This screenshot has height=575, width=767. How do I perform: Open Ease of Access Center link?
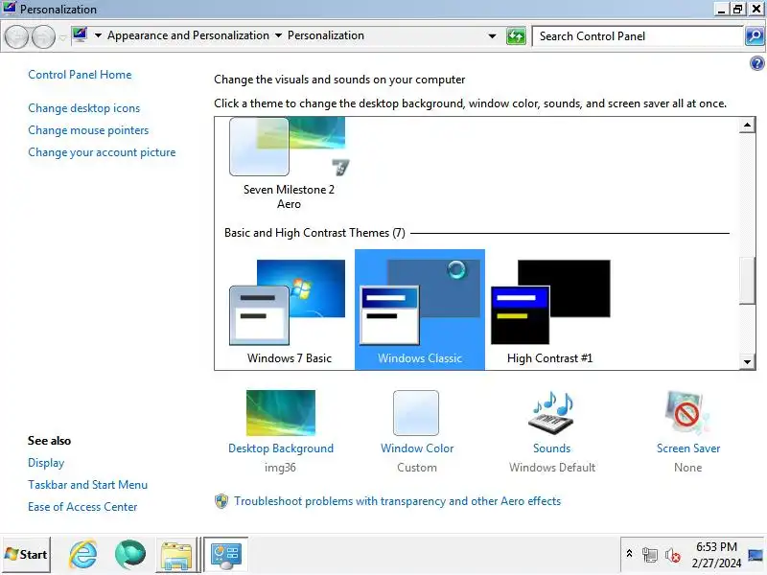click(x=82, y=507)
